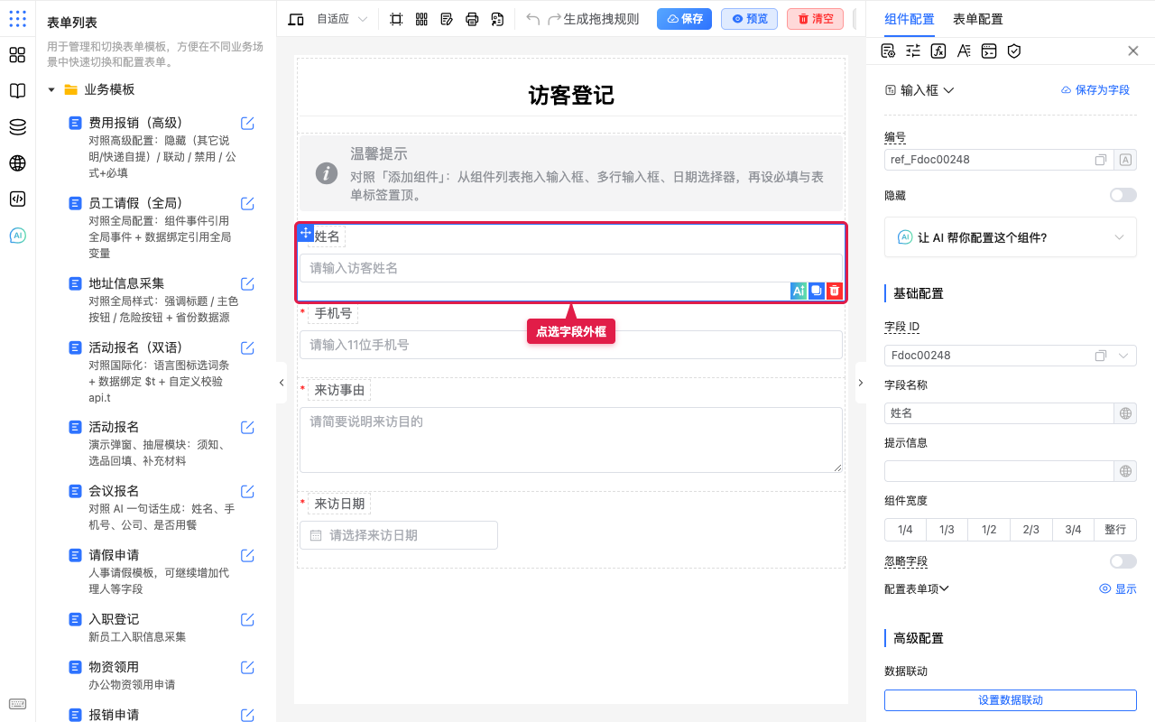Viewport: 1155px width, 722px height.
Task: Click 生成拖拽规则
Action: [601, 19]
